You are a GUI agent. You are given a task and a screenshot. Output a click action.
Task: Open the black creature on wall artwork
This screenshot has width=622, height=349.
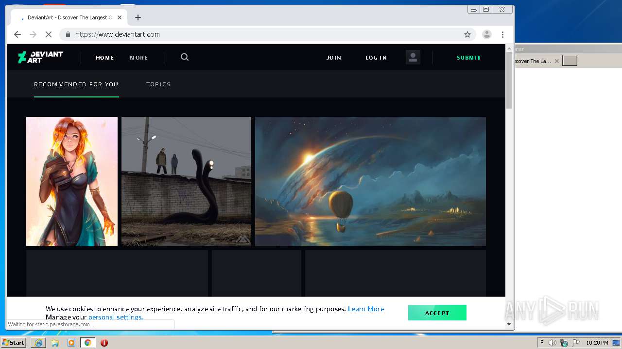tap(186, 181)
